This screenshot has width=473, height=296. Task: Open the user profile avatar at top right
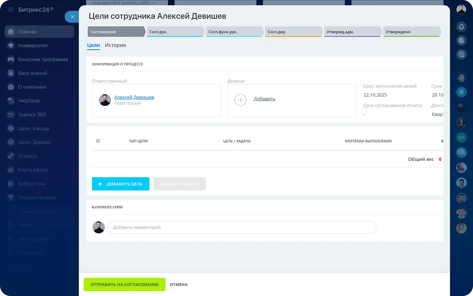pyautogui.click(x=461, y=9)
